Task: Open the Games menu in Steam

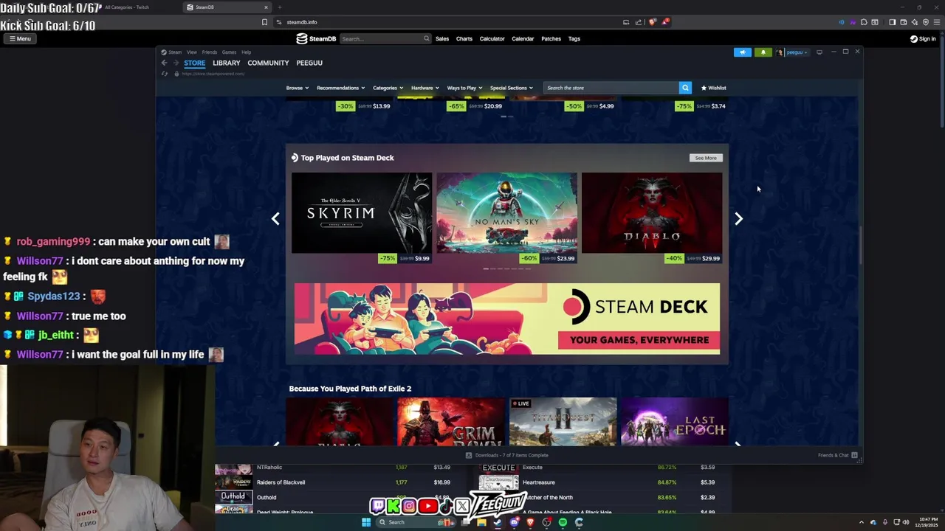Action: click(x=229, y=52)
